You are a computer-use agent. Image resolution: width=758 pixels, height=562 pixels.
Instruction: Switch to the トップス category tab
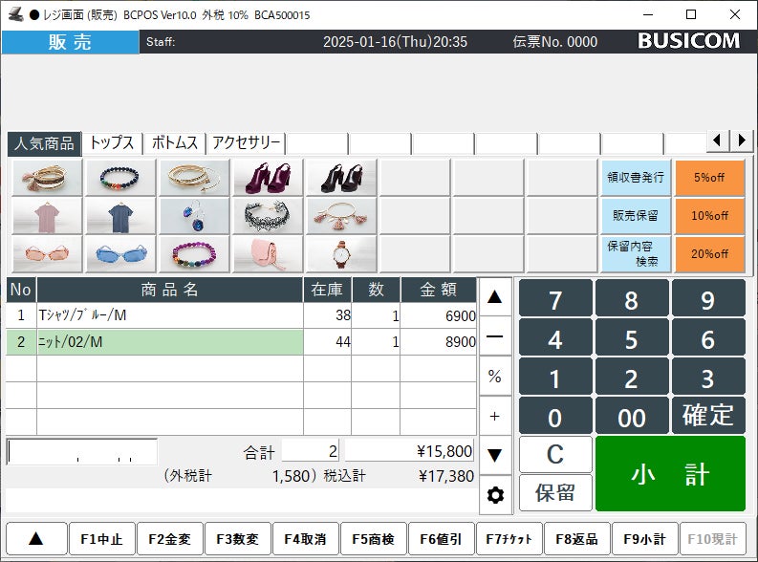[x=112, y=143]
